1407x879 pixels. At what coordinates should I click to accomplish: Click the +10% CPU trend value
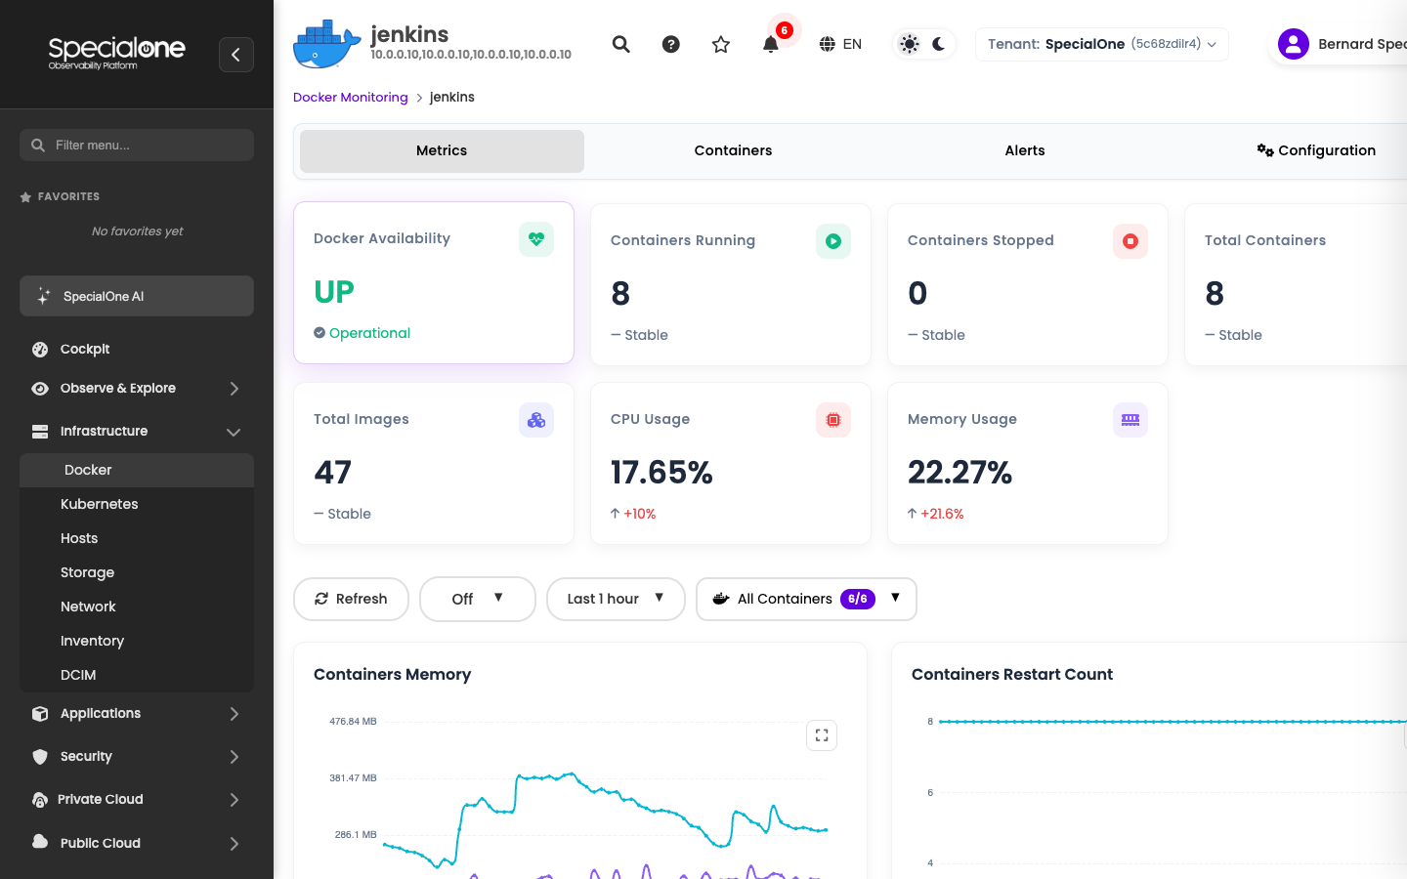point(640,514)
